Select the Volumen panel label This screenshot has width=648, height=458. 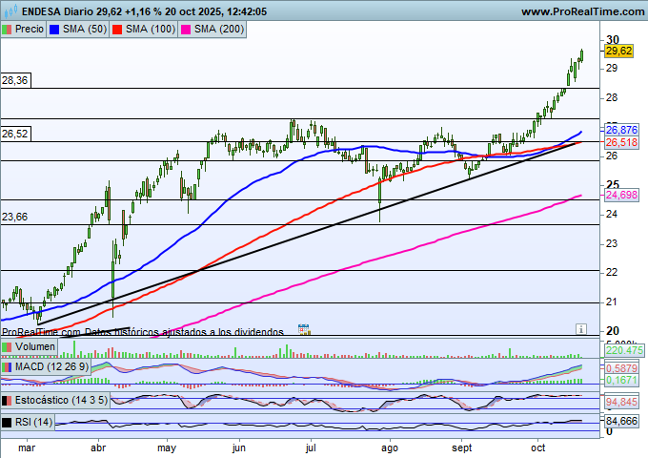coord(36,347)
